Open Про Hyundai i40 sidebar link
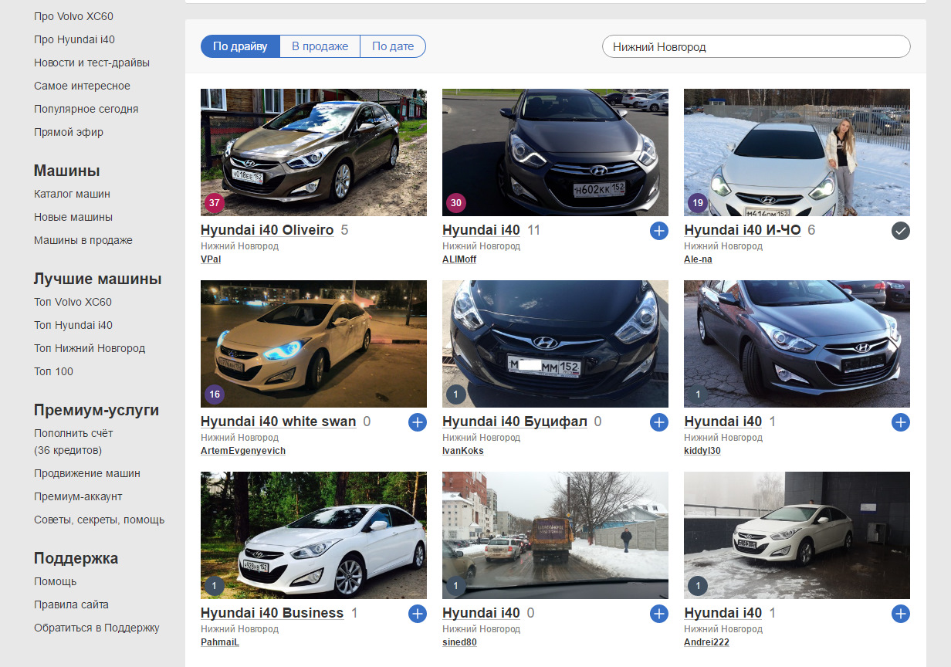Screen dimensions: 951x667 pyautogui.click(x=74, y=39)
